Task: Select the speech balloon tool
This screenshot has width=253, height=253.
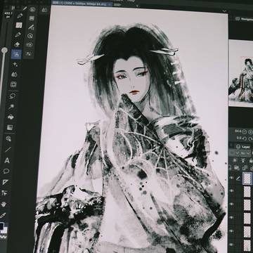Action: point(6,171)
